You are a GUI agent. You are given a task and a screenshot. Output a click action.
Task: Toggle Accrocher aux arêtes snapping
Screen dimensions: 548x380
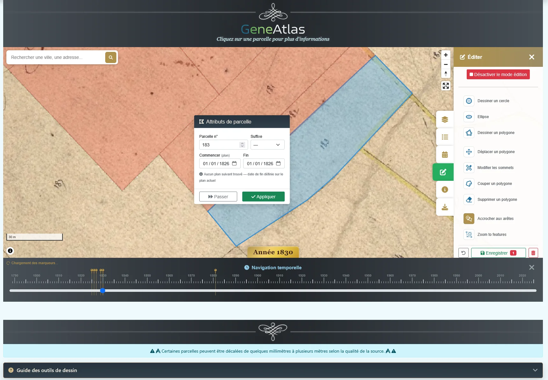(x=469, y=219)
